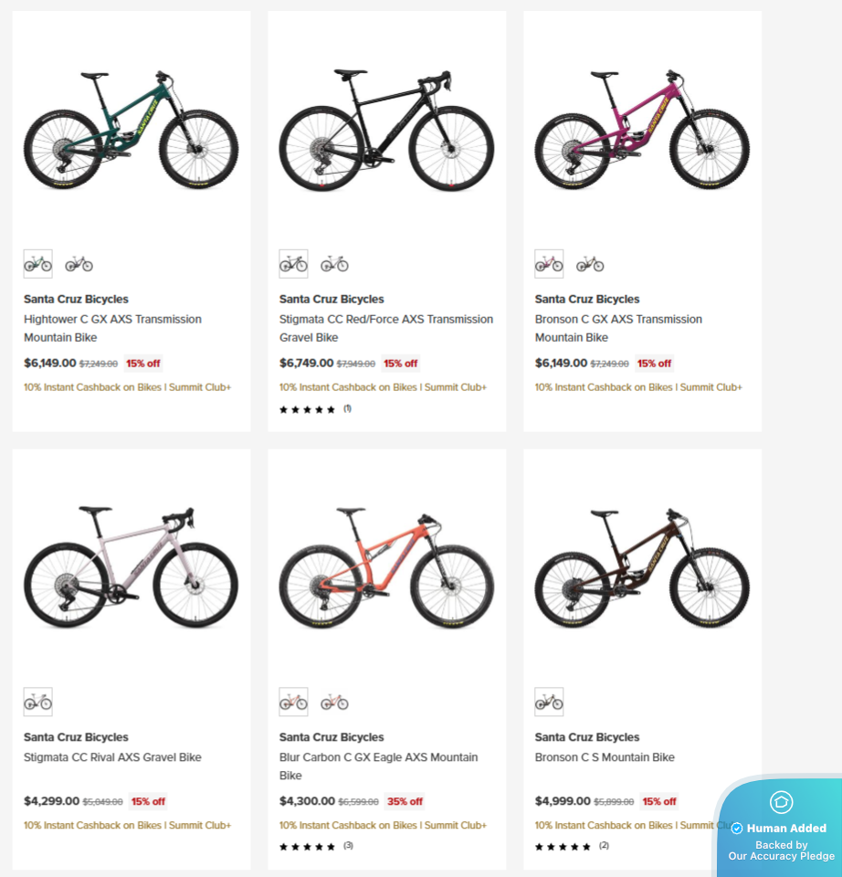Select the magenta Bronson C GX swatch
Image resolution: width=842 pixels, height=877 pixels.
click(x=549, y=264)
